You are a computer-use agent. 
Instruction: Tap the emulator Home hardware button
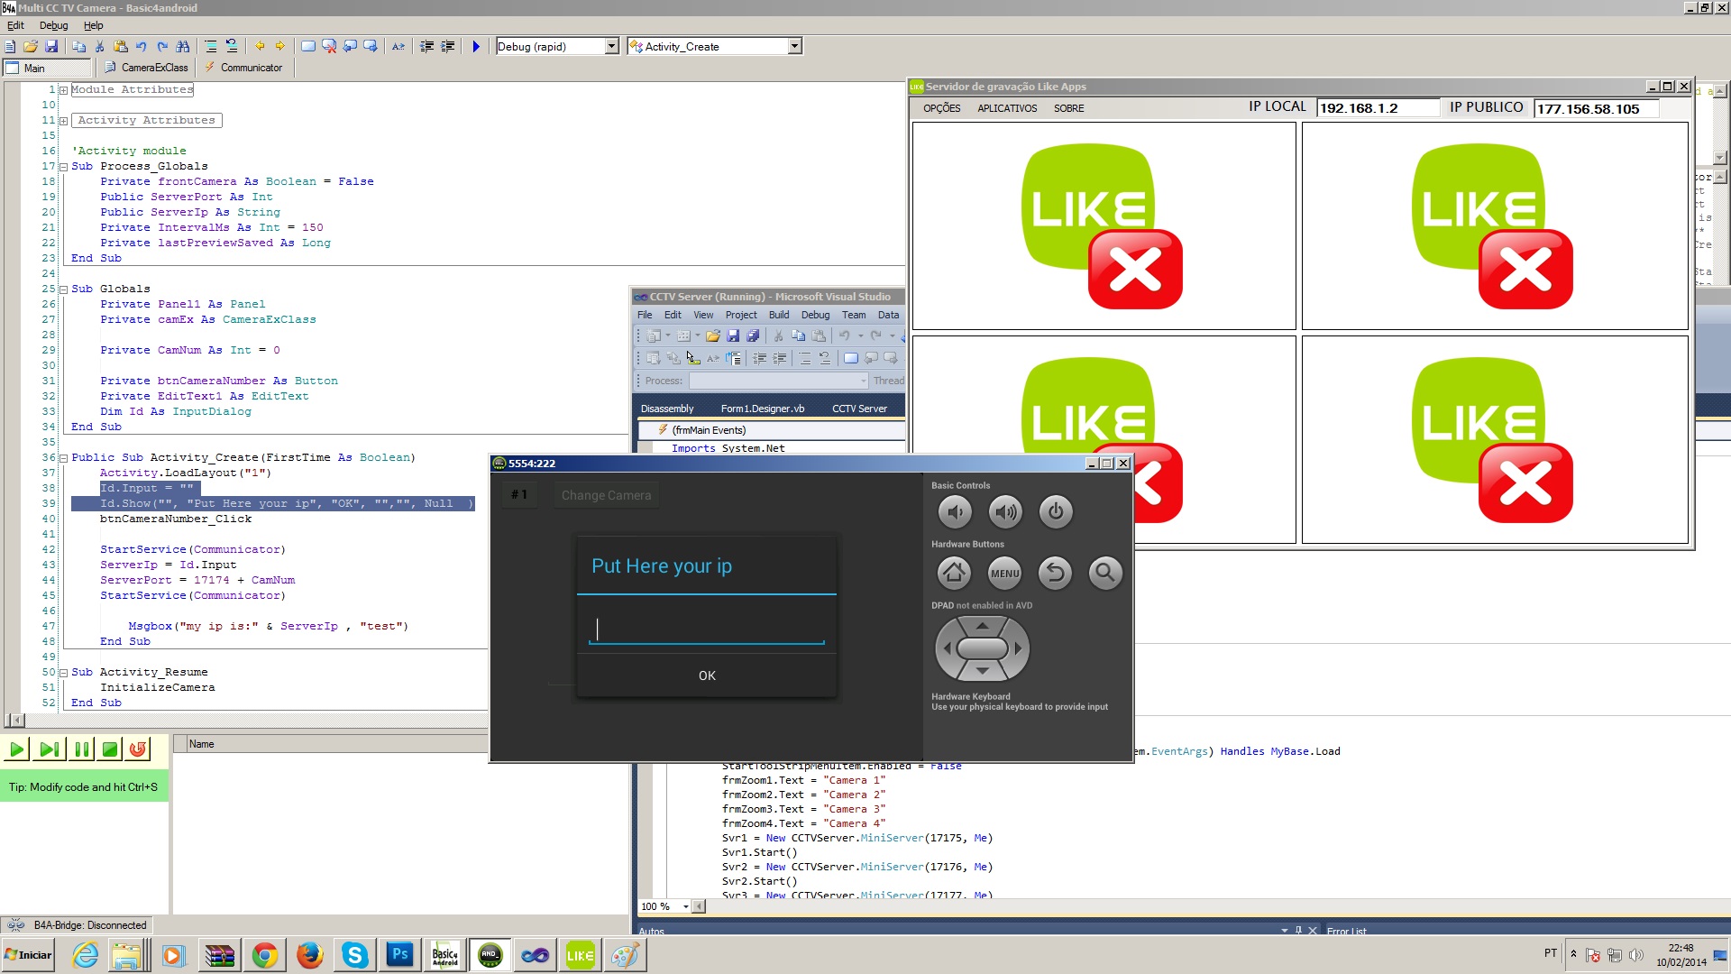click(x=954, y=573)
